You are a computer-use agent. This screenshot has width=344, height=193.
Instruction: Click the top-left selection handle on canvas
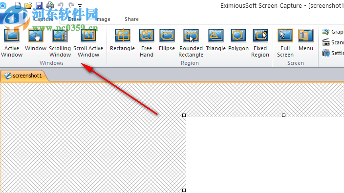(x=184, y=116)
